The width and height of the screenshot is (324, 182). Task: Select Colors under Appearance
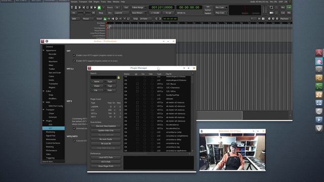click(51, 76)
